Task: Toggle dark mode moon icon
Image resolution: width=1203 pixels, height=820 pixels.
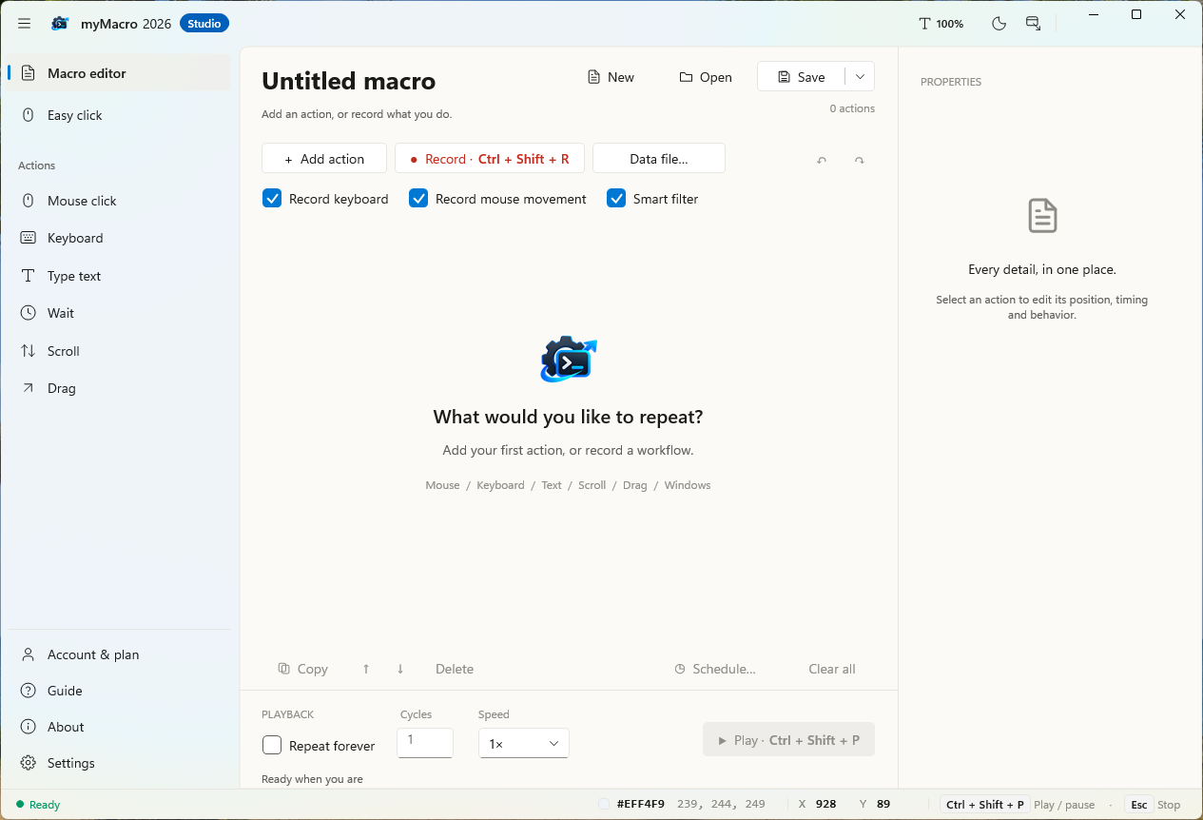Action: (999, 24)
